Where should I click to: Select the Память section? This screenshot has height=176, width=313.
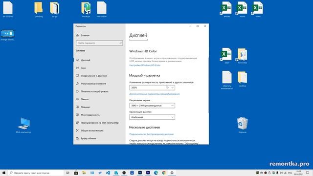85,99
